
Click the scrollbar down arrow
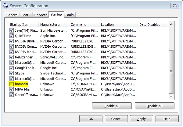pyautogui.click(x=171, y=97)
